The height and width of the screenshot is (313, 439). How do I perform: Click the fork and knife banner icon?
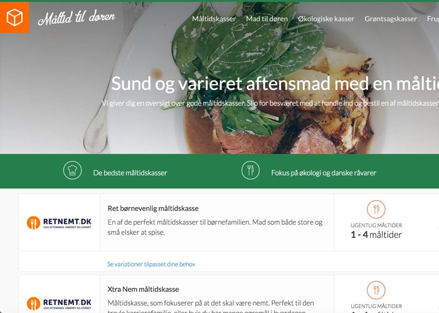pos(251,170)
